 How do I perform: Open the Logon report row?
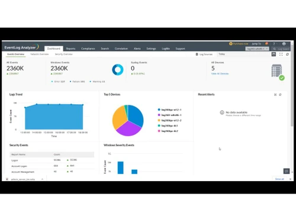coord(52,160)
